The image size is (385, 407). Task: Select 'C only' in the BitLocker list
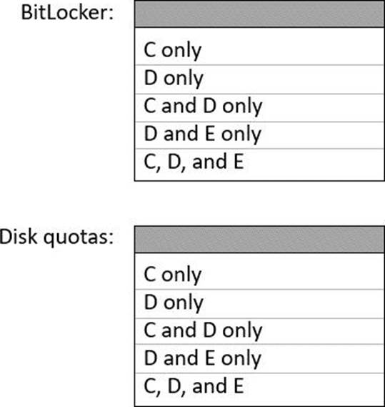pyautogui.click(x=259, y=50)
